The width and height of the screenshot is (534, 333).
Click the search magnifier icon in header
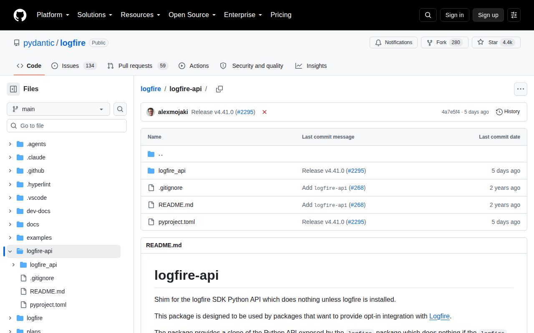click(x=428, y=15)
